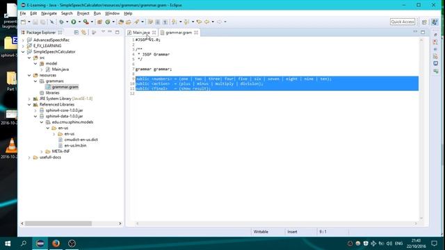Click Collapse All in Package Explorer
This screenshot has width=445, height=250.
click(x=76, y=33)
